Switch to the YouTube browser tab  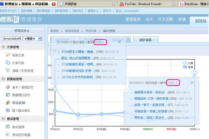[x=147, y=4]
